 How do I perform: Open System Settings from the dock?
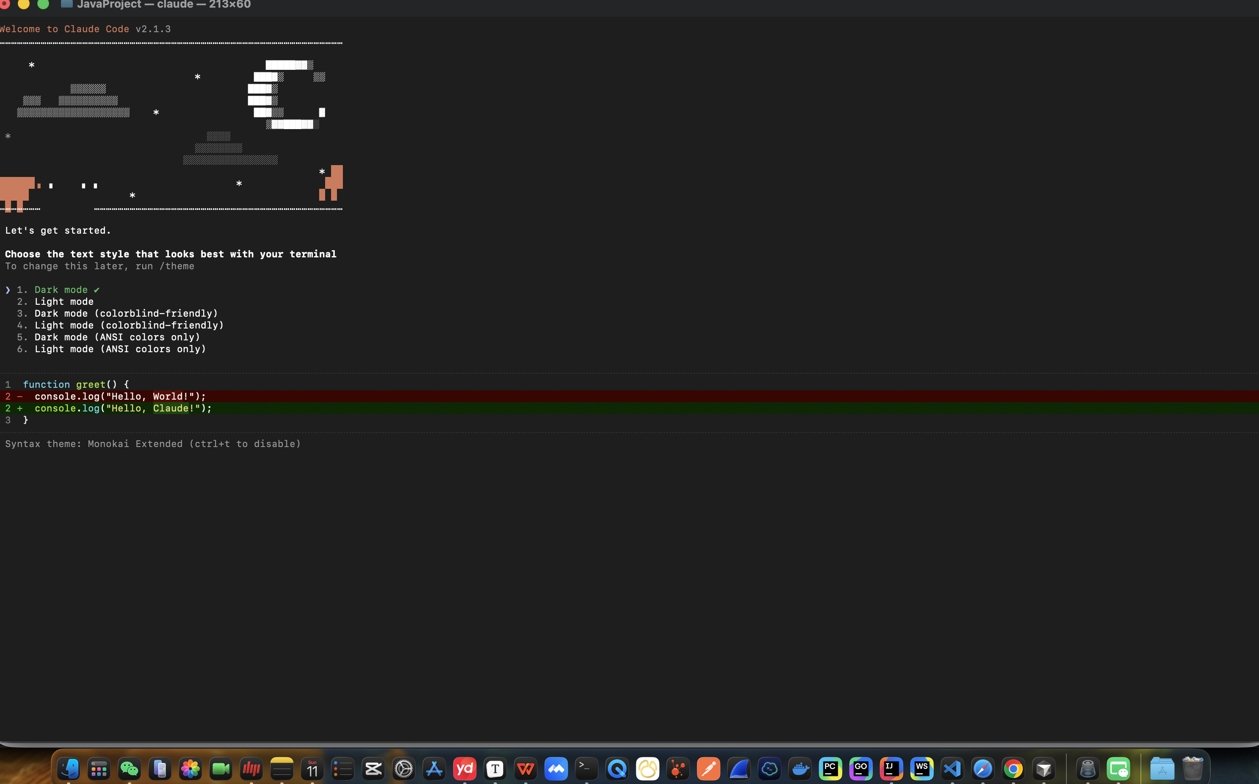403,768
